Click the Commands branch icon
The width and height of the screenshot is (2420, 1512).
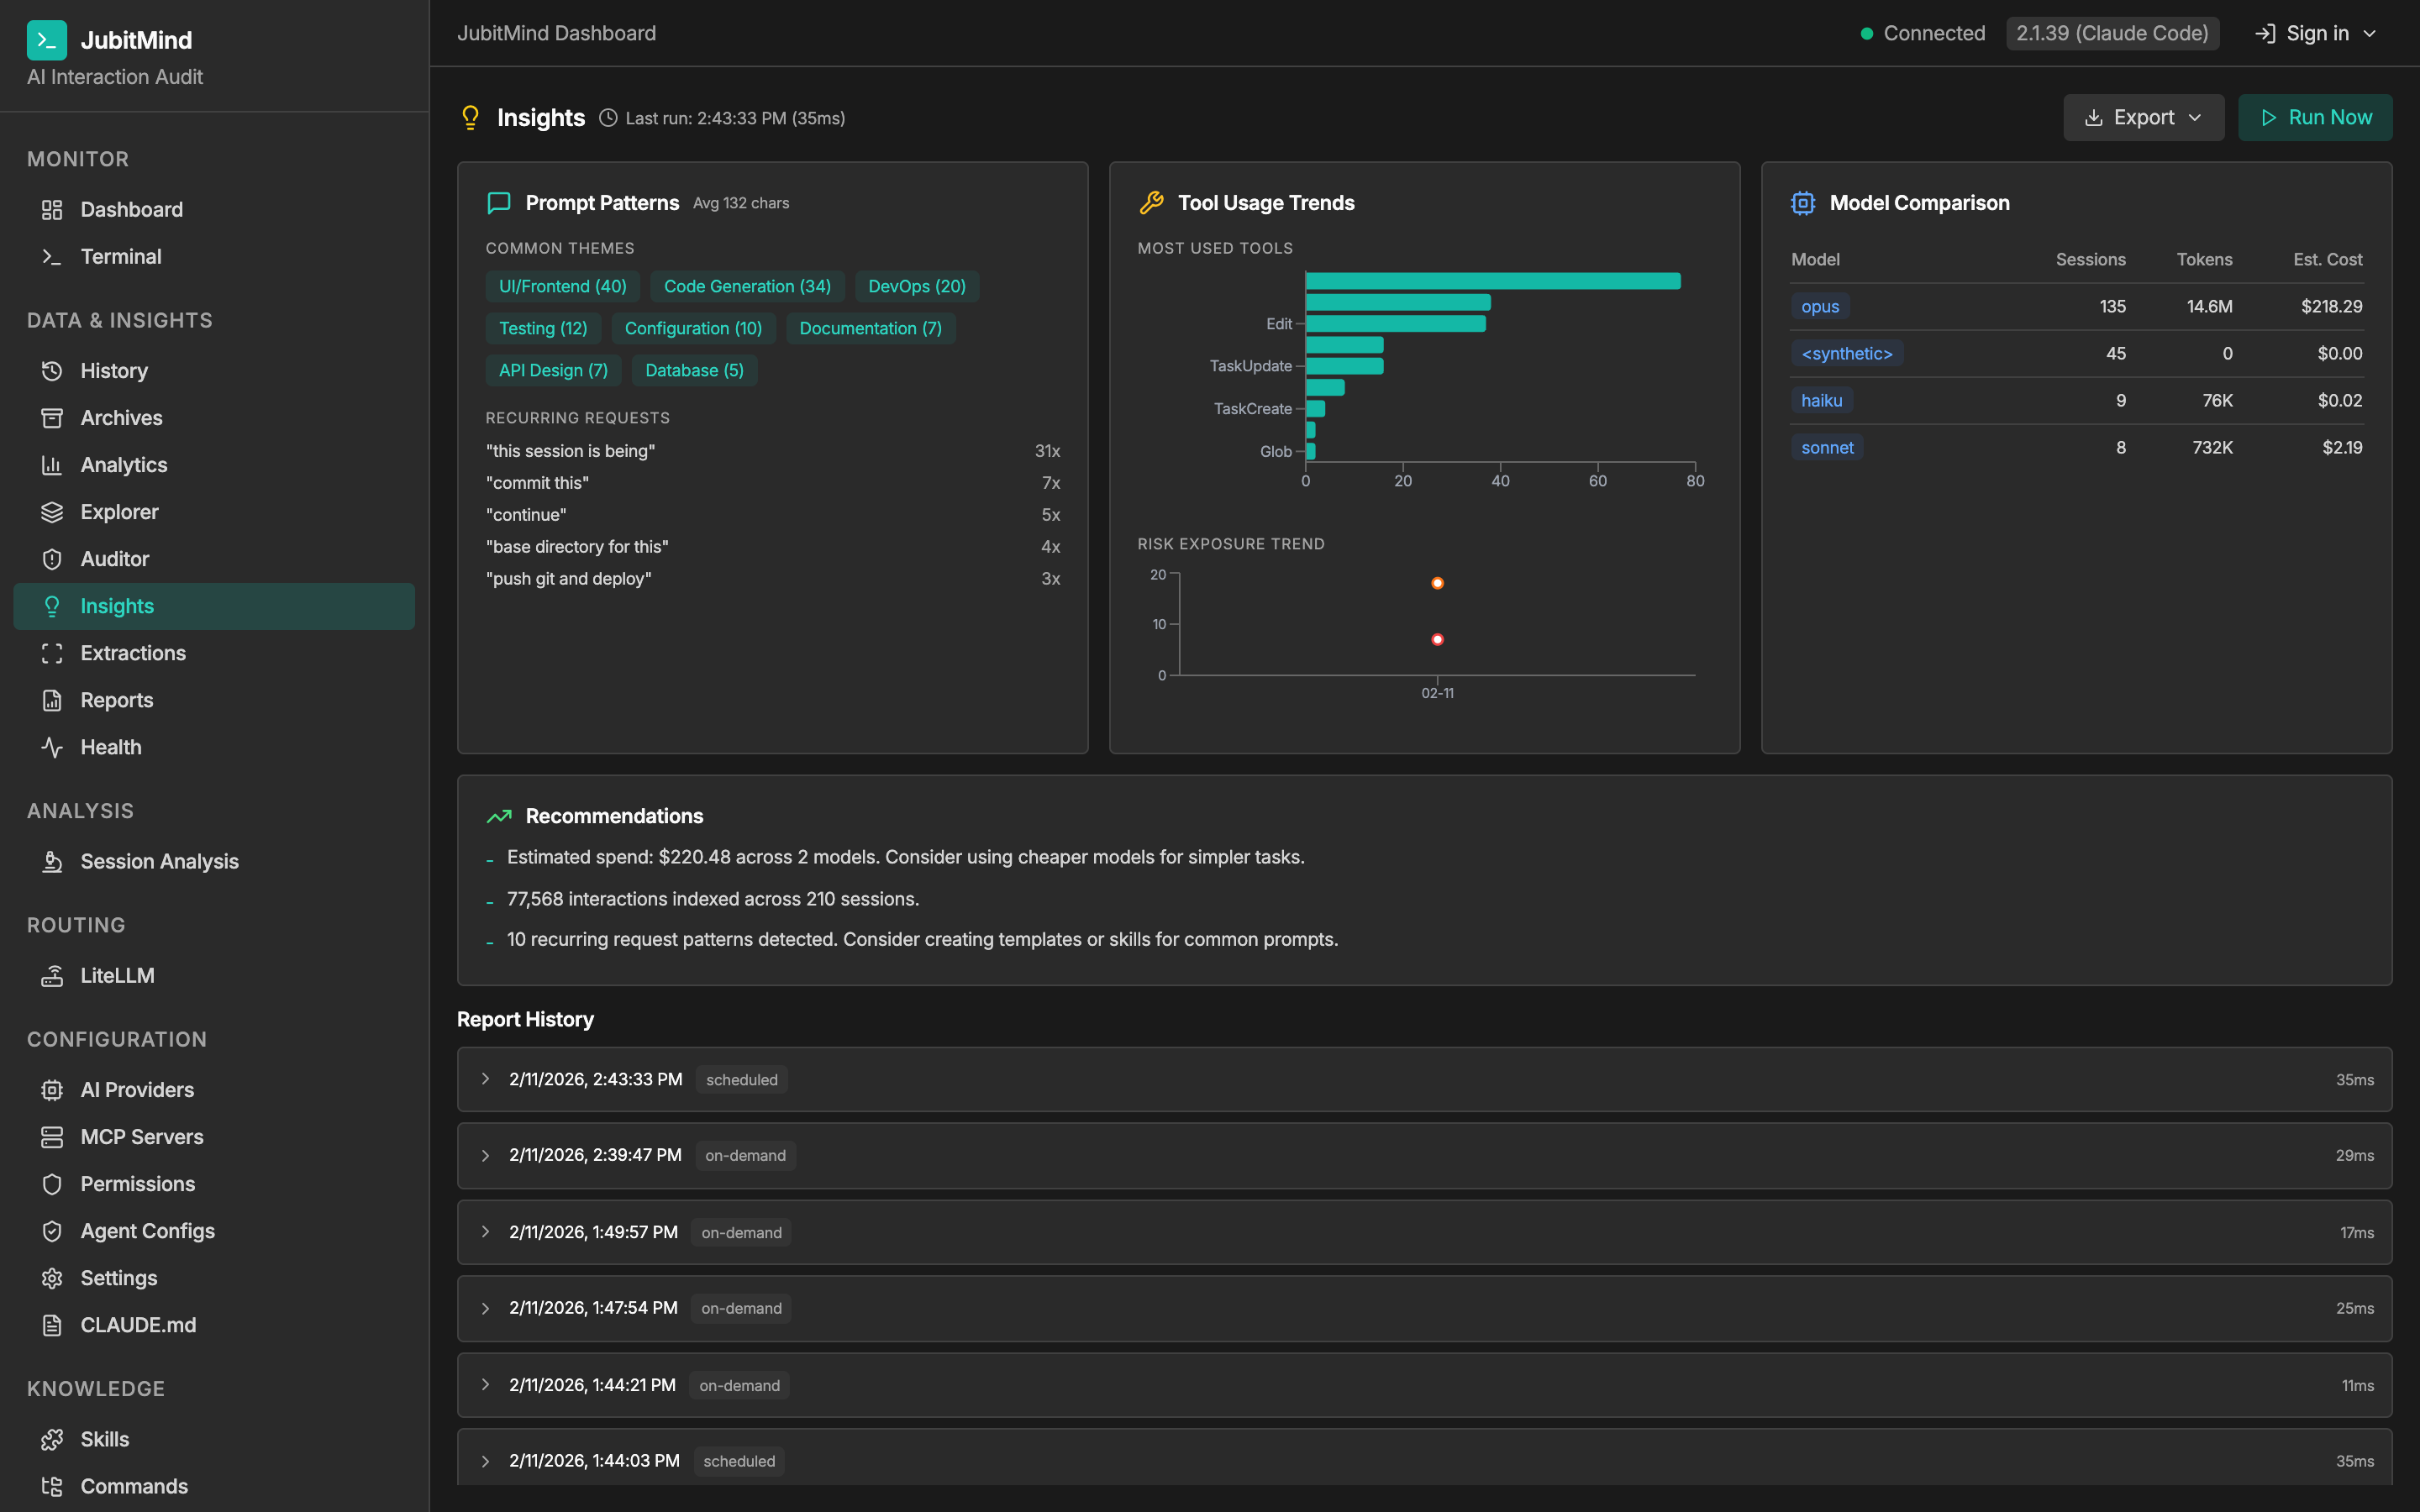coord(53,1486)
